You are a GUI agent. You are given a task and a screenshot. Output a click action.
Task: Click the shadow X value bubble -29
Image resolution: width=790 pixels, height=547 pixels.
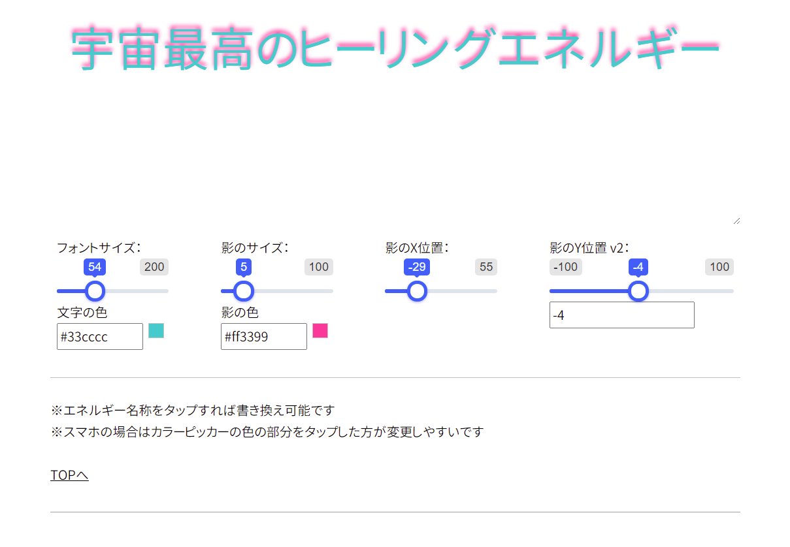pyautogui.click(x=417, y=267)
